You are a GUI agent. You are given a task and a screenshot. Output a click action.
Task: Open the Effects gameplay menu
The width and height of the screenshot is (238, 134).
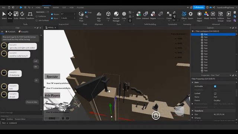pos(184,15)
